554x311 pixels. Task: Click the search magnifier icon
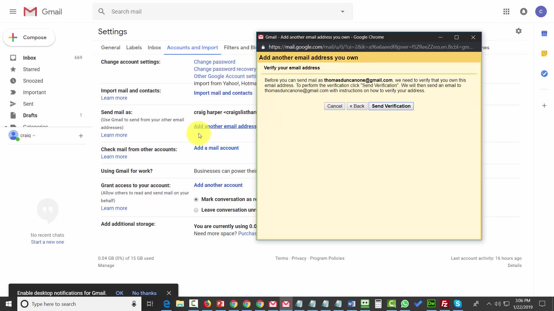point(101,12)
